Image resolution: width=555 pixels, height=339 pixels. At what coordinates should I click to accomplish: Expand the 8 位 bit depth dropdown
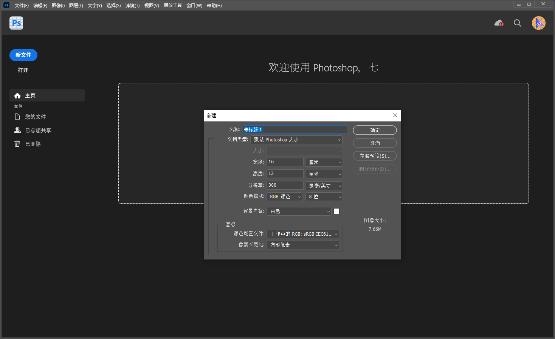(324, 197)
